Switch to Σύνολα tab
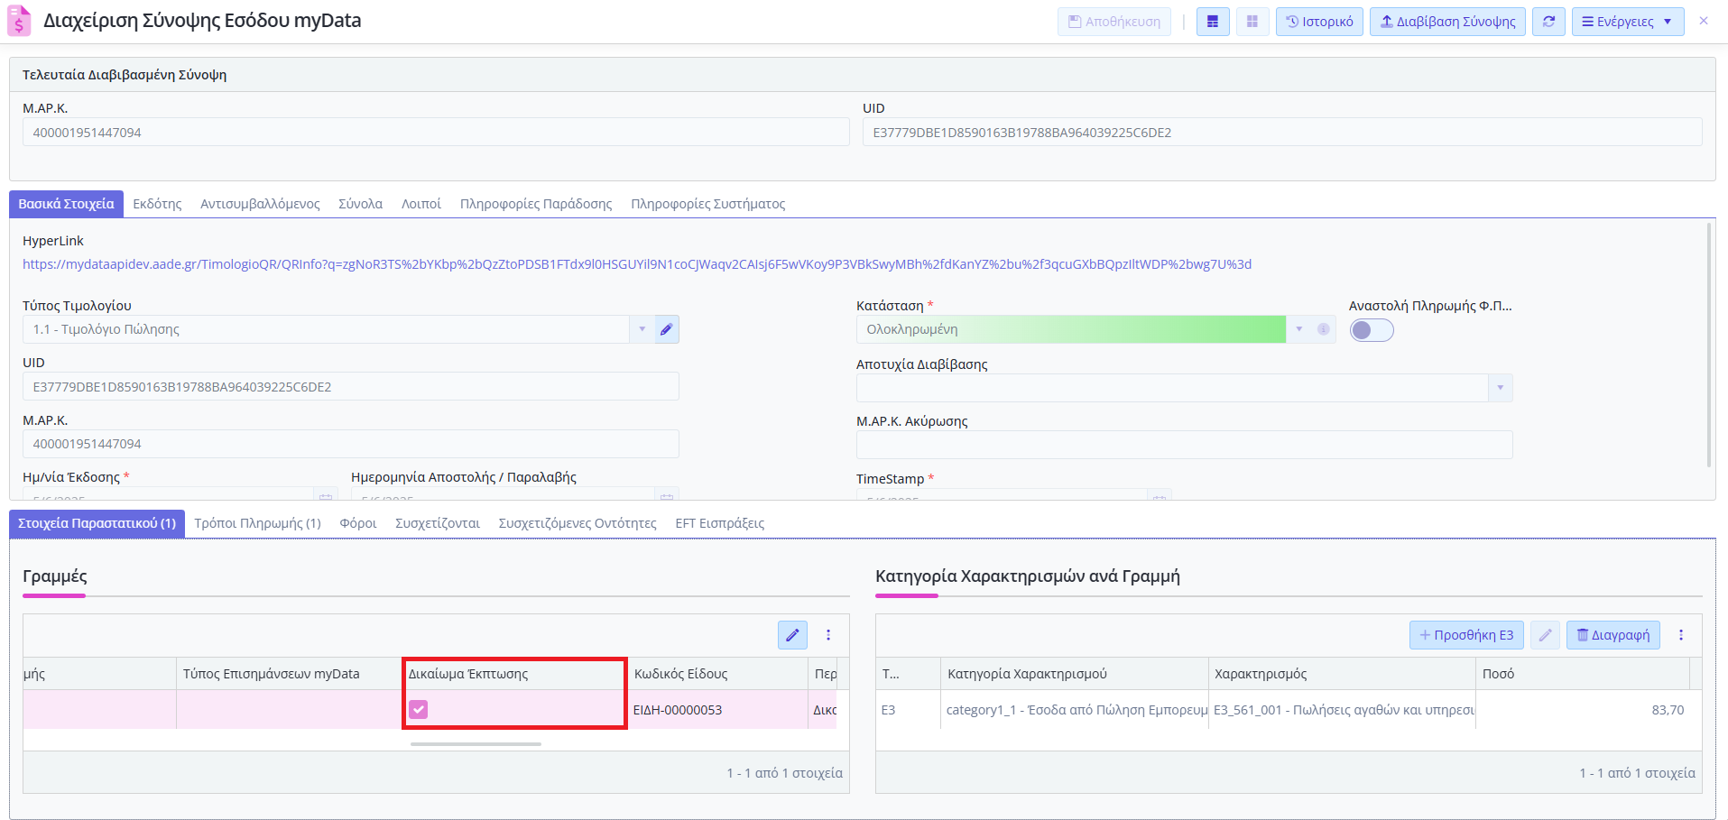 (360, 204)
